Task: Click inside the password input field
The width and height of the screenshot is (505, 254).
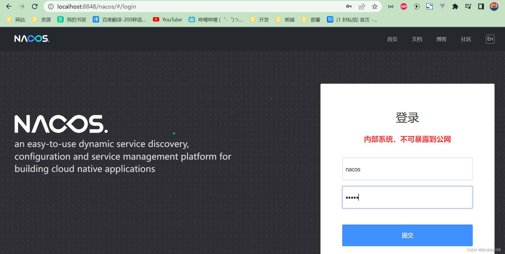Action: point(407,197)
